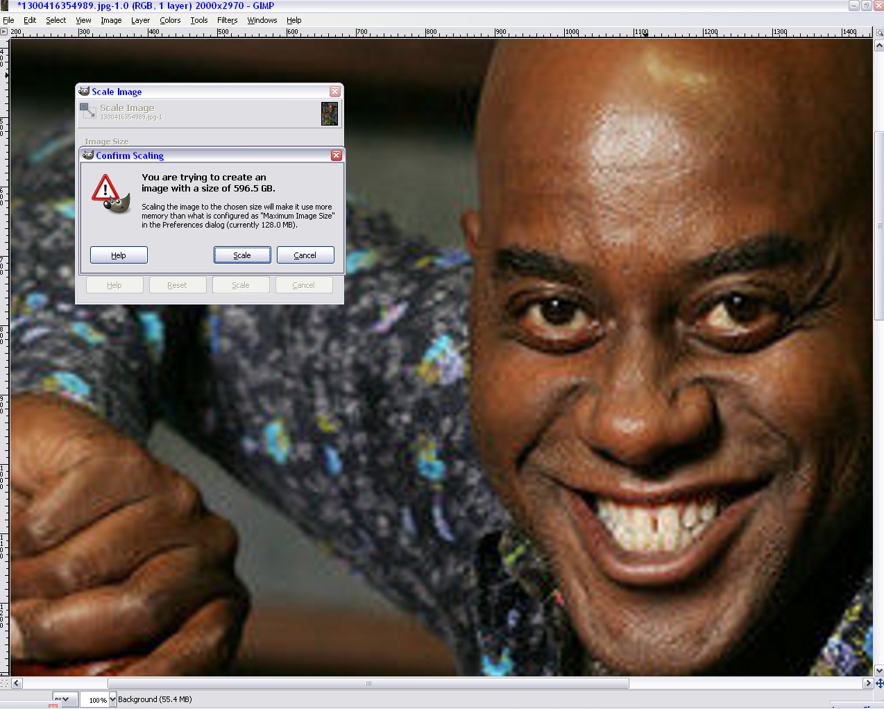The width and height of the screenshot is (884, 709).
Task: Open the Tools menu
Action: [x=199, y=20]
